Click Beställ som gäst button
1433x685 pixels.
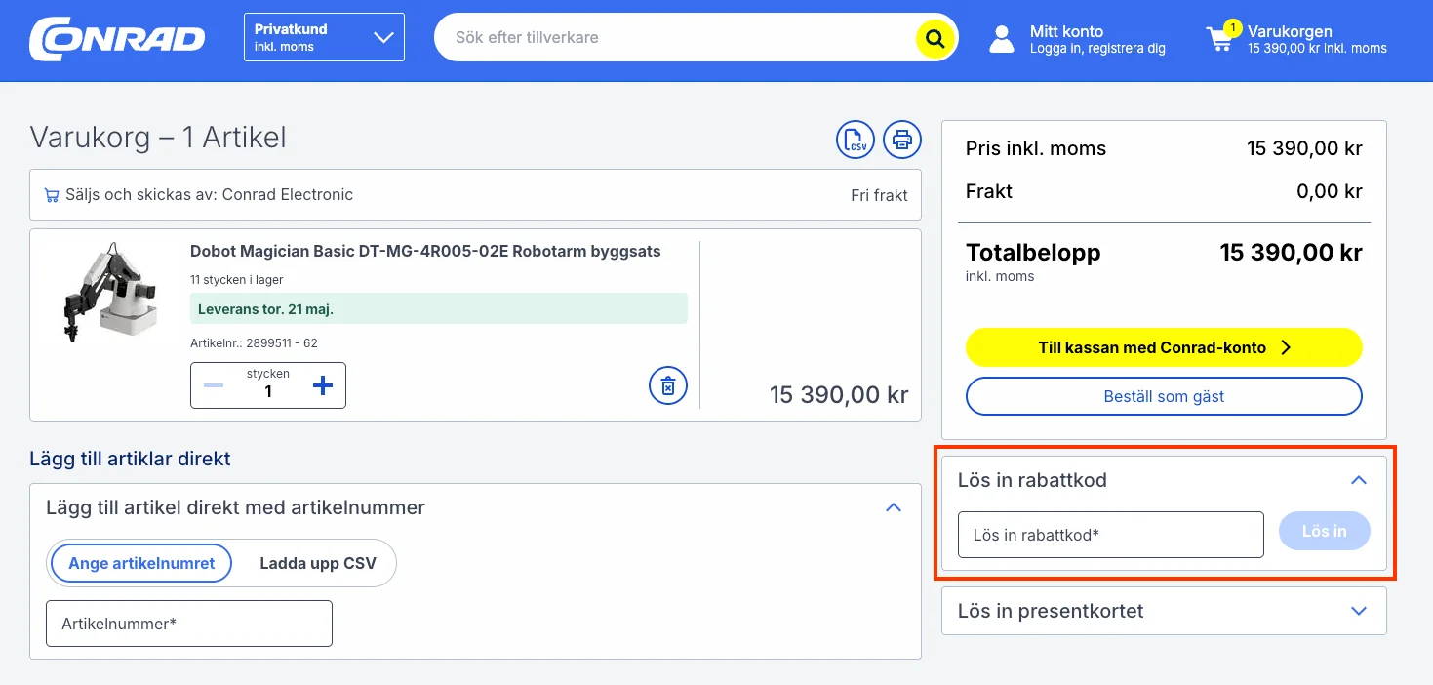coord(1164,396)
